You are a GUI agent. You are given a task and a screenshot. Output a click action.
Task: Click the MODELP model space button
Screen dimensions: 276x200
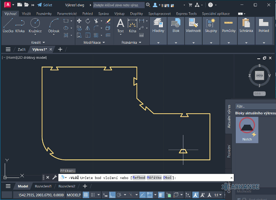(74, 195)
